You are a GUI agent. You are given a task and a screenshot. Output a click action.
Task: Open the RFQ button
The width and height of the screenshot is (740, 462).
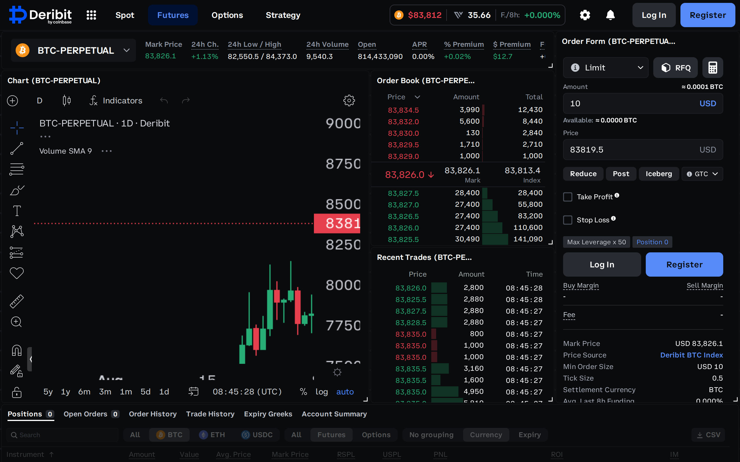click(676, 68)
